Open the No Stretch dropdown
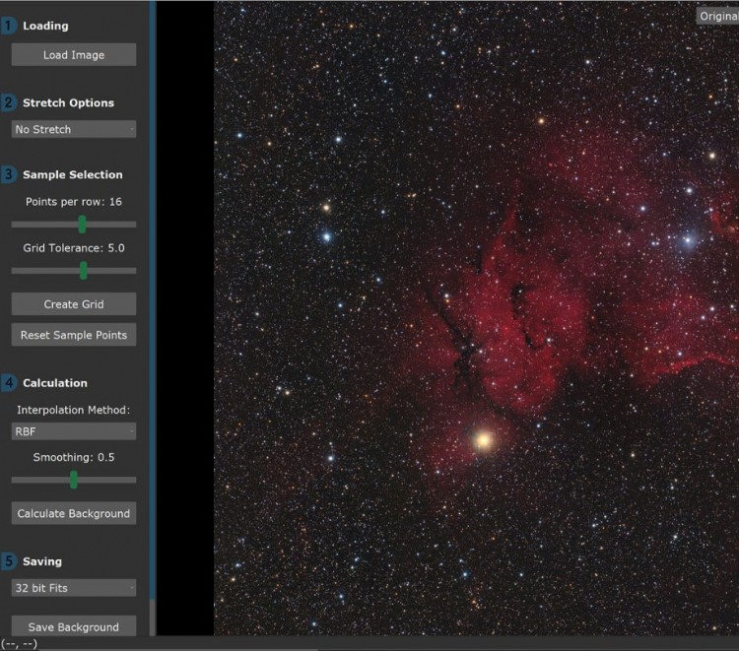 pos(74,129)
